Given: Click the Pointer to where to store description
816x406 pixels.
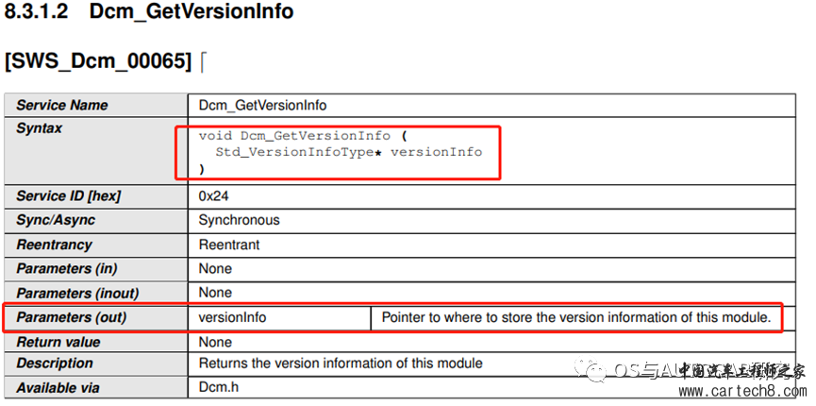Looking at the screenshot, I should (x=576, y=317).
